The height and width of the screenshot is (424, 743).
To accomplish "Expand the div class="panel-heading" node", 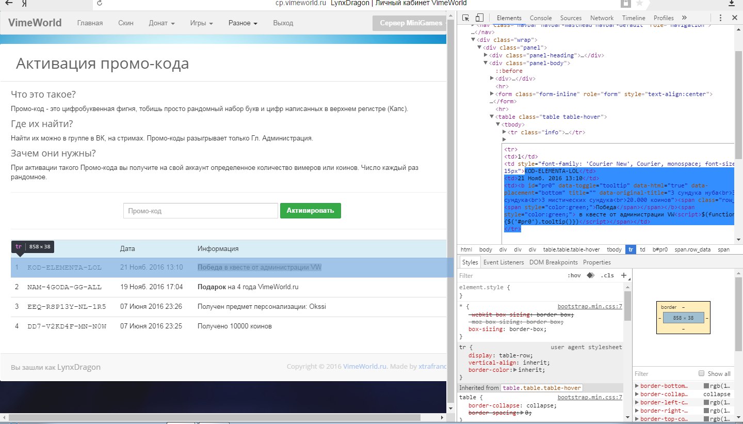I will 486,55.
